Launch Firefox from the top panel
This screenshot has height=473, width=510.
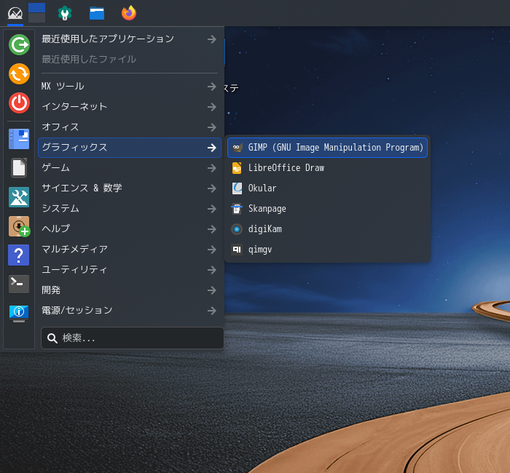click(x=129, y=13)
